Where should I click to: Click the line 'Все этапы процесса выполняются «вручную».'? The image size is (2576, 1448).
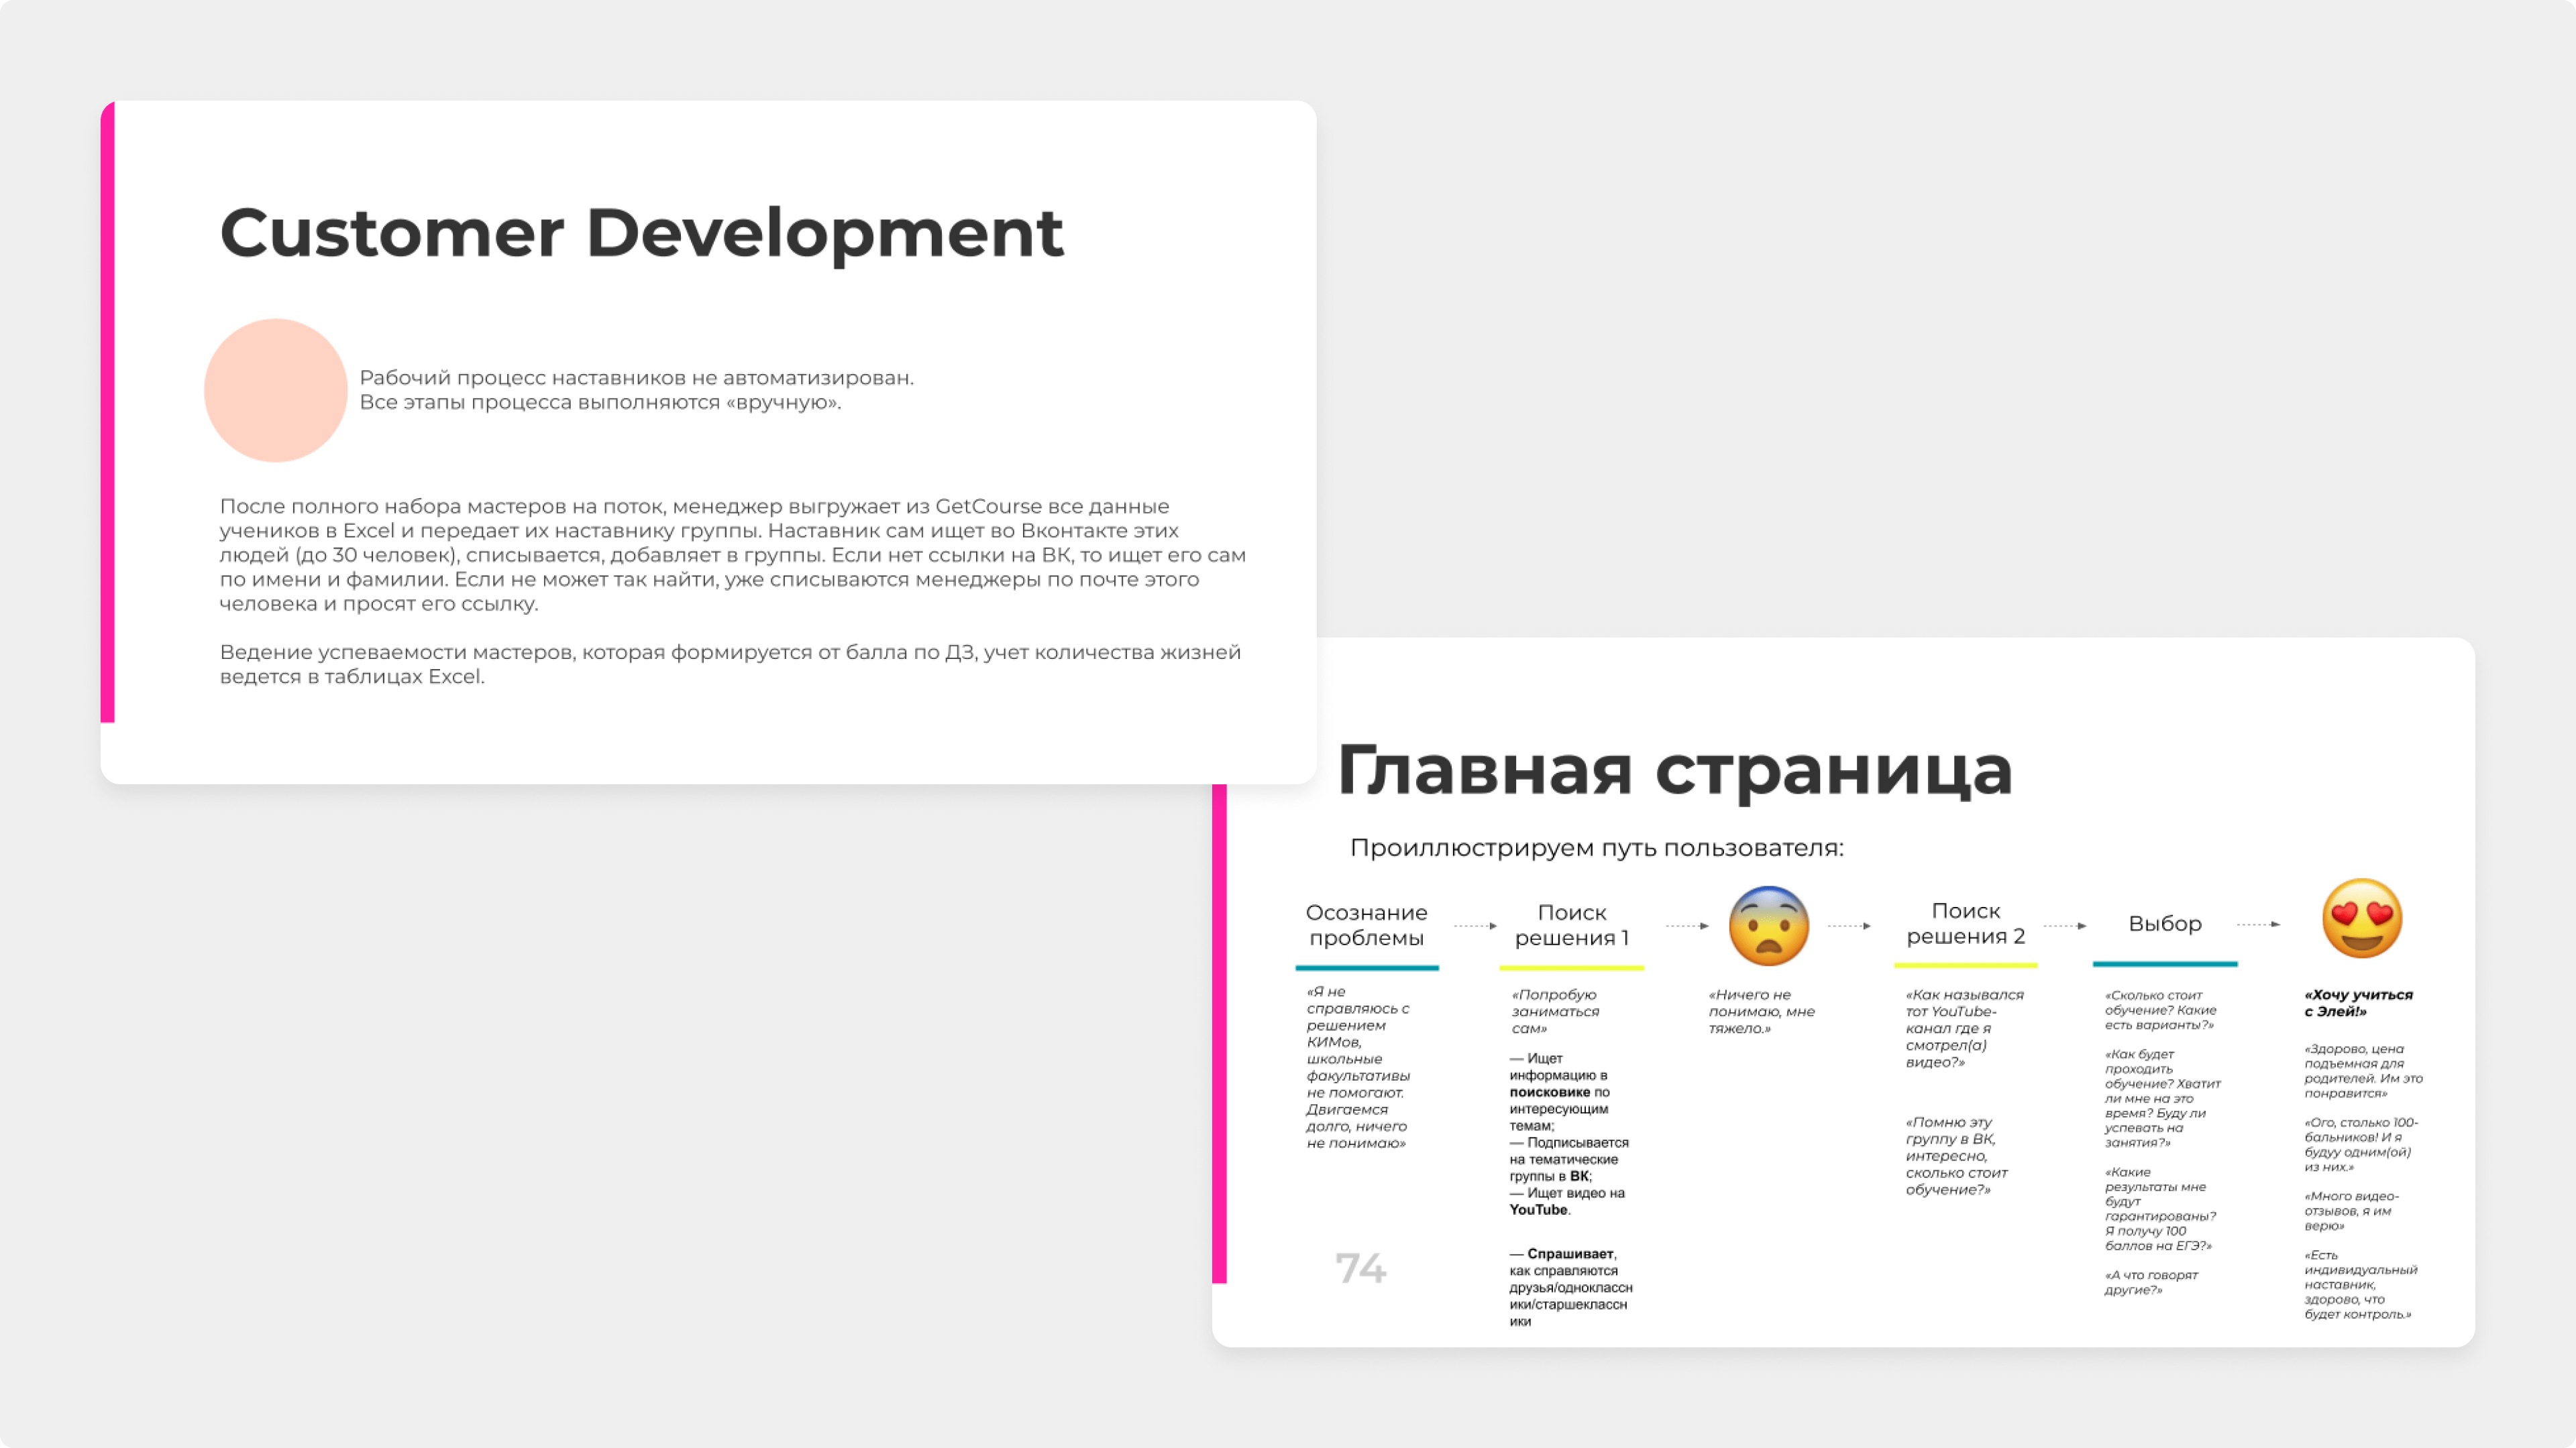(600, 403)
